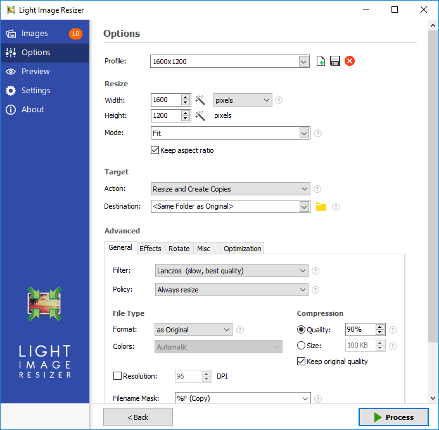The image size is (439, 430).
Task: Click the magic wand beside Height
Action: pos(200,116)
